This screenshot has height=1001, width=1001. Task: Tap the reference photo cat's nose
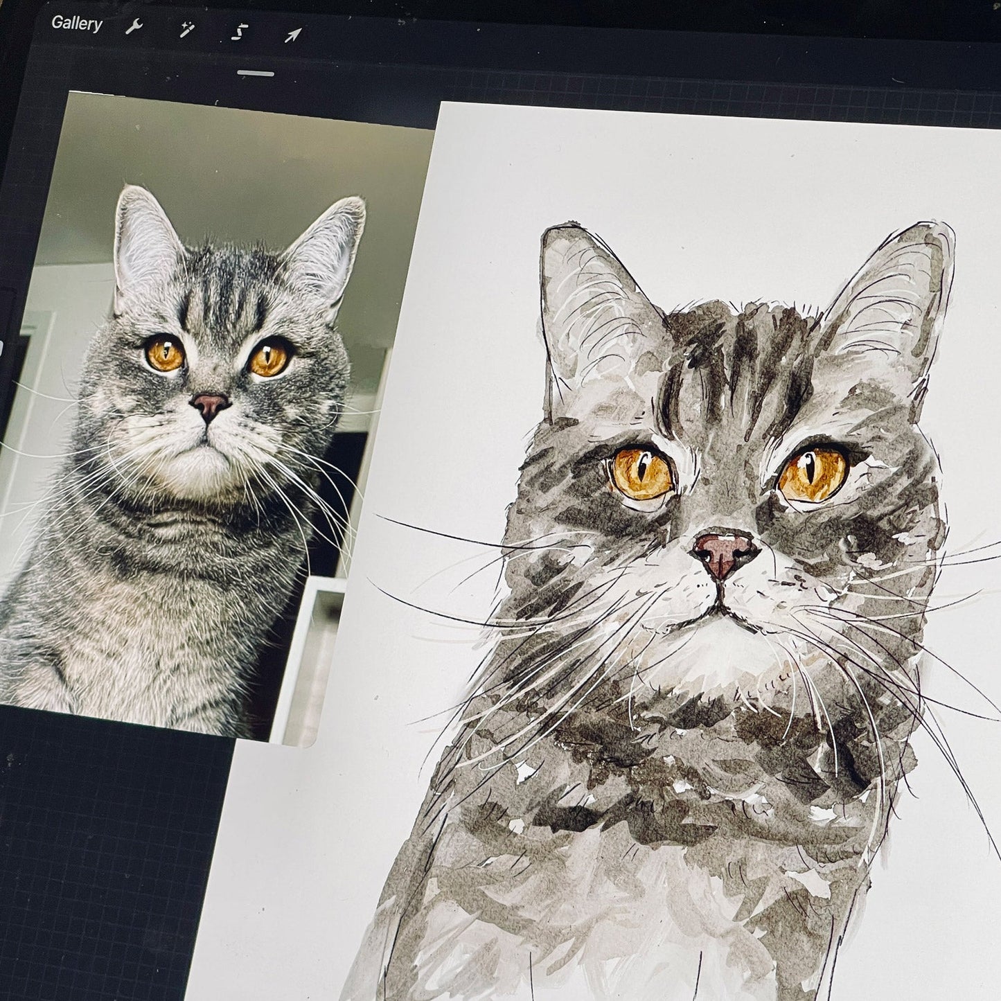pyautogui.click(x=211, y=407)
